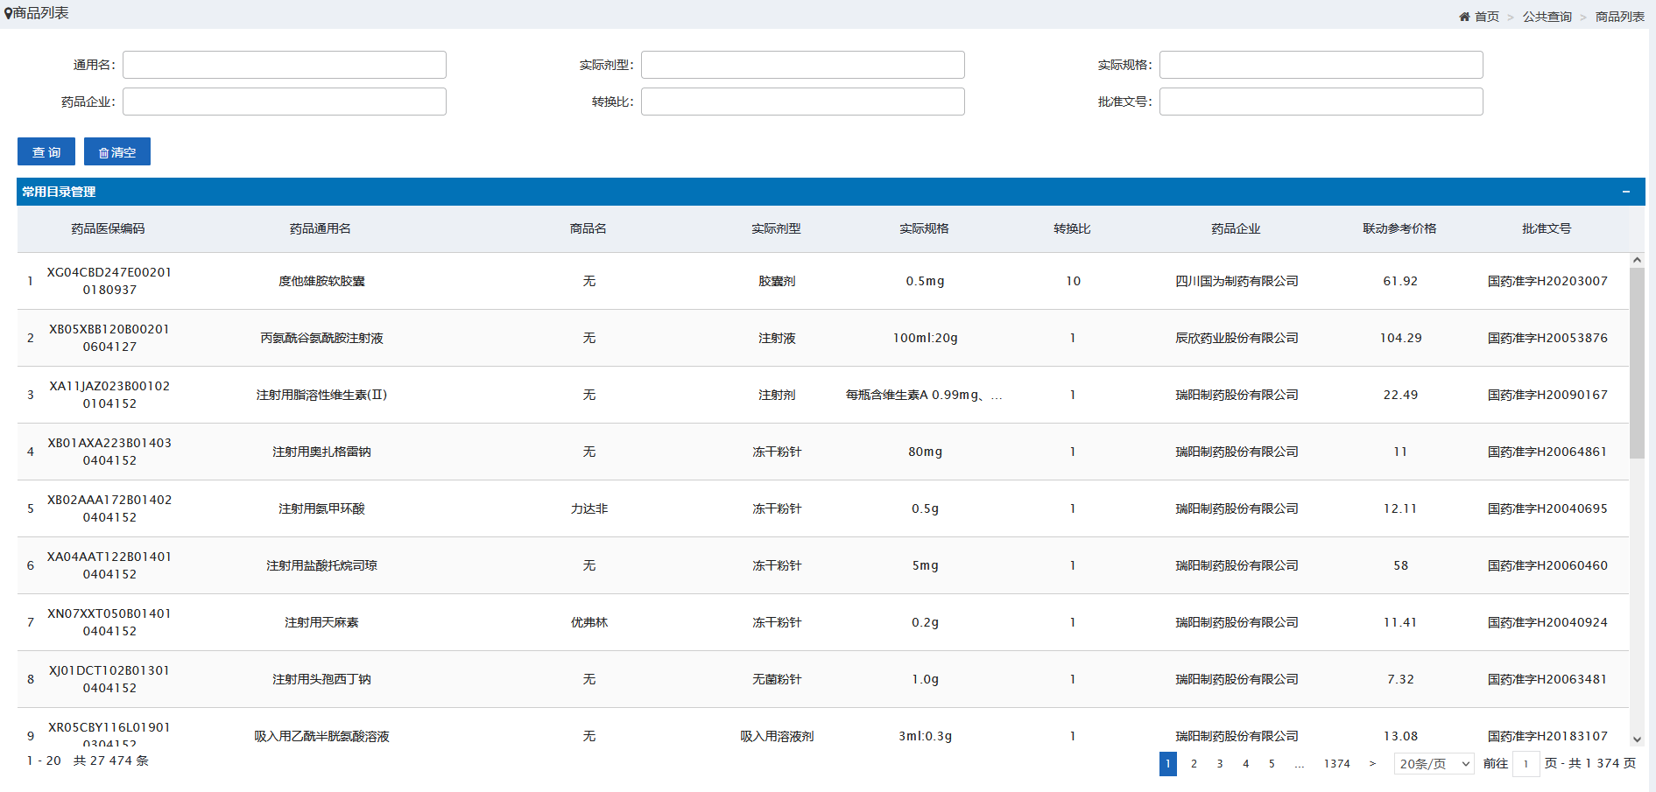Click 首页 breadcrumb link
The width and height of the screenshot is (1656, 792).
coord(1486,17)
